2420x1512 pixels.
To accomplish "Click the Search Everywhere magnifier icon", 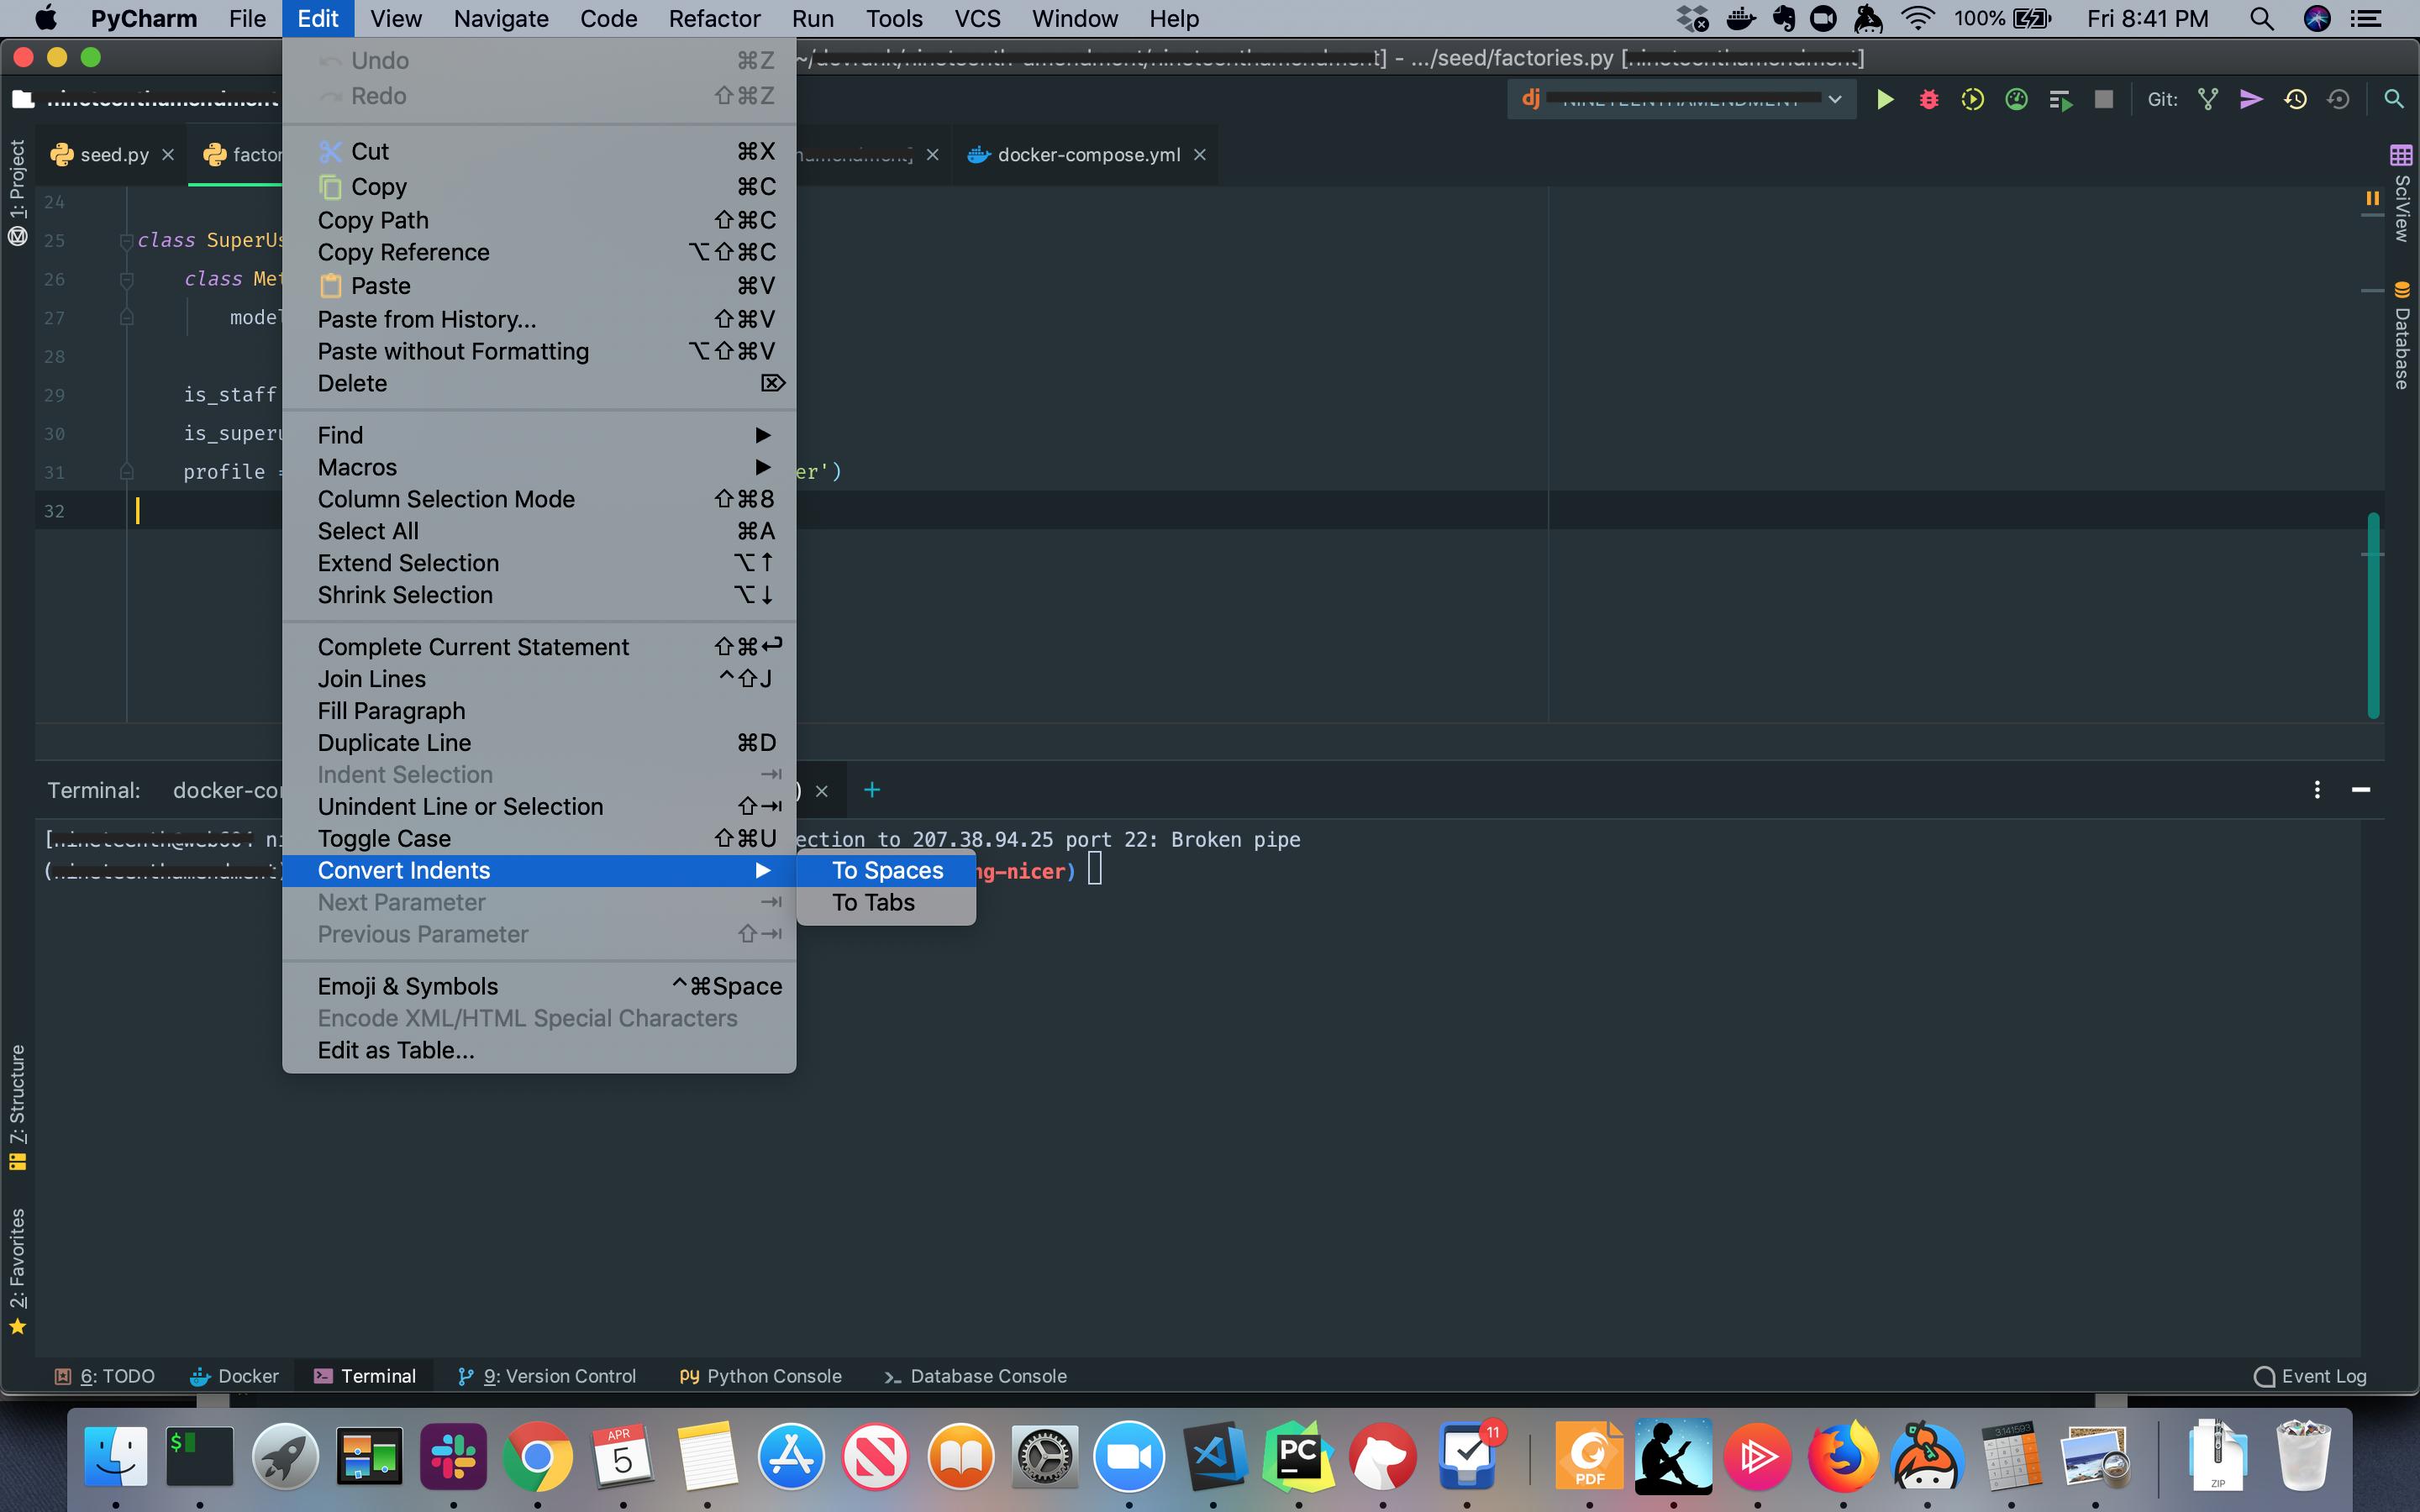I will tap(2393, 99).
